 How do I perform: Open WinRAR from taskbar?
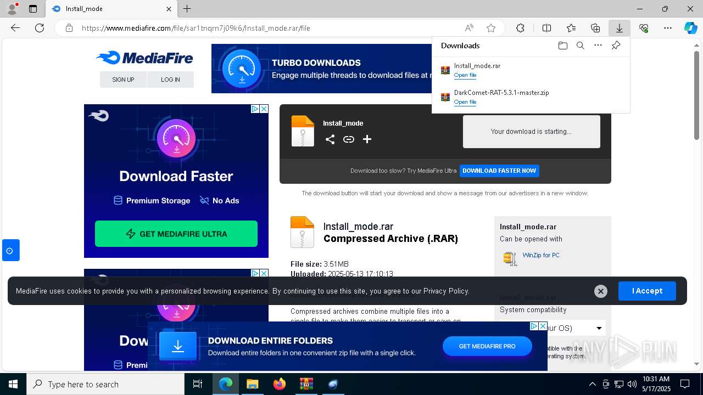coord(306,384)
